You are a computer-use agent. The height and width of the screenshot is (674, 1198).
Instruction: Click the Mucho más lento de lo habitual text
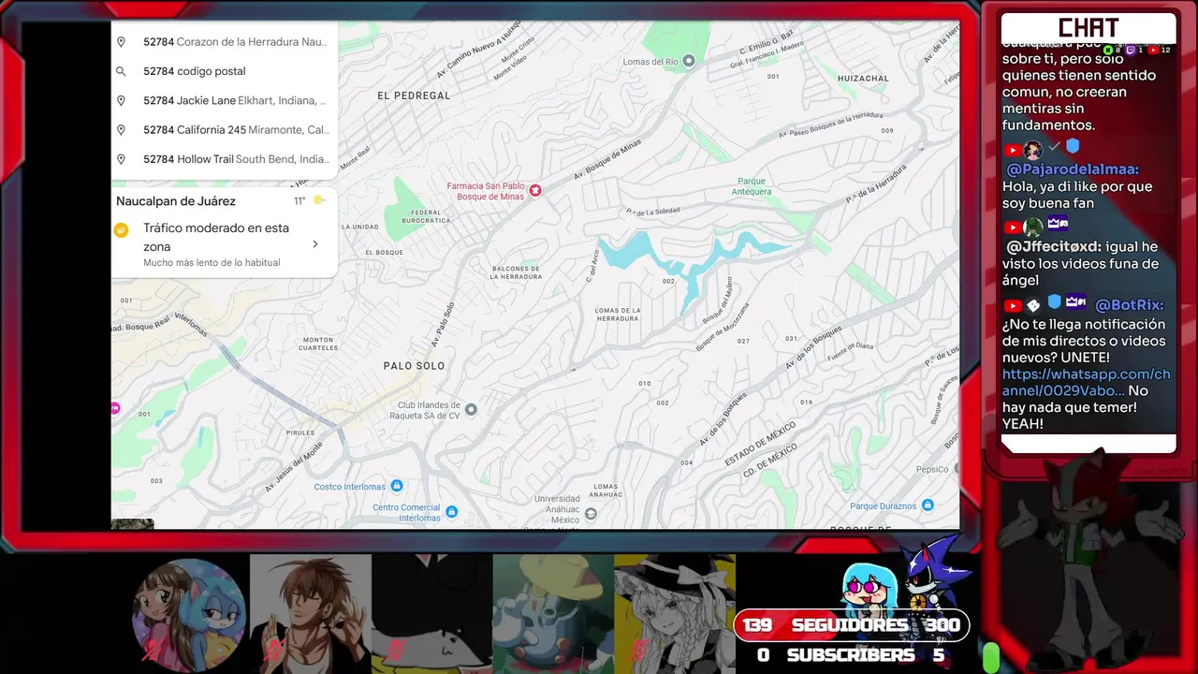(x=212, y=263)
